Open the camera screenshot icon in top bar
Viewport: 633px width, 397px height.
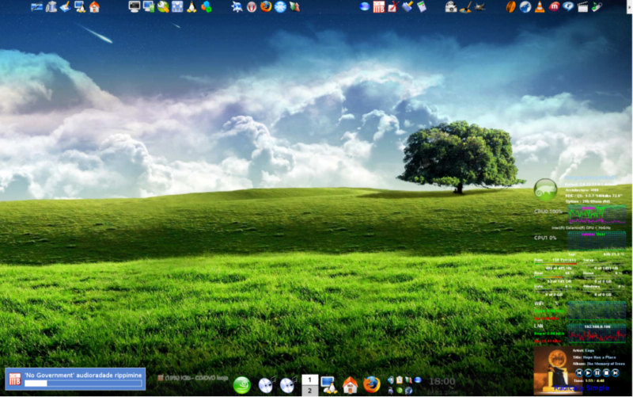point(451,6)
